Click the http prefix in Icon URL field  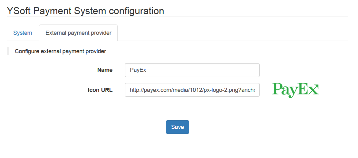(x=135, y=90)
